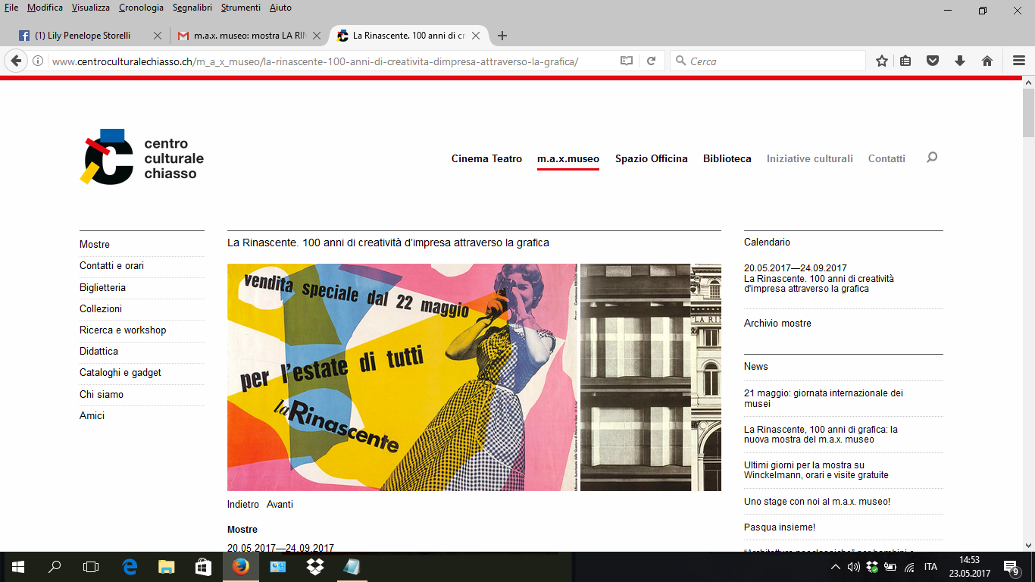Viewport: 1035px width, 582px height.
Task: Open Windows Store from taskbar
Action: point(203,566)
